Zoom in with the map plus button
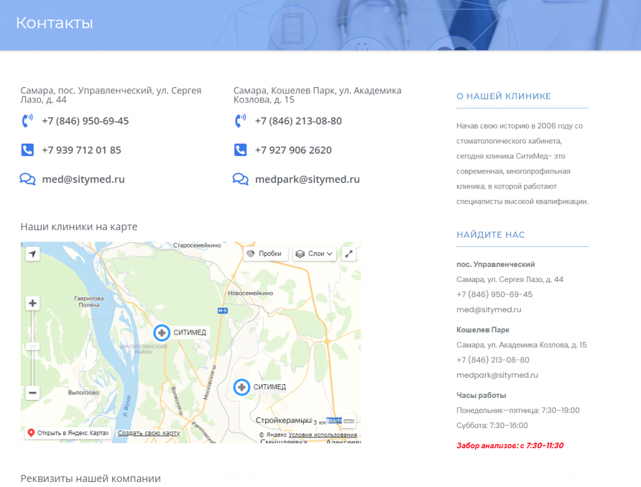This screenshot has height=487, width=641. pos(33,303)
